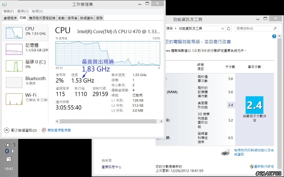The width and height of the screenshot is (284, 177).
Task: Click the Task Manager horizontal scrollbar track
Action: [108, 121]
